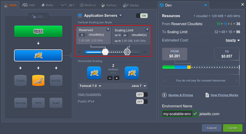Click the NGINX load balancer block
Viewport: 246px width, 134px height.
tap(38, 31)
